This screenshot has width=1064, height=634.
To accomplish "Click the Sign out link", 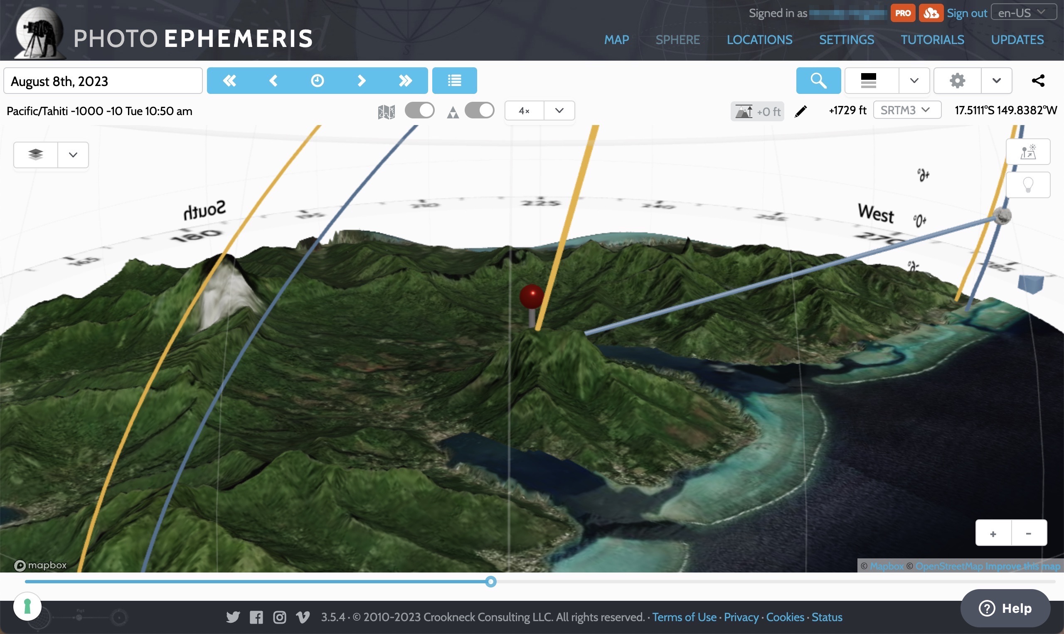I will [967, 13].
